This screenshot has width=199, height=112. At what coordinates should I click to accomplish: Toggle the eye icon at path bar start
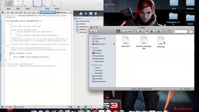(x=2, y=12)
